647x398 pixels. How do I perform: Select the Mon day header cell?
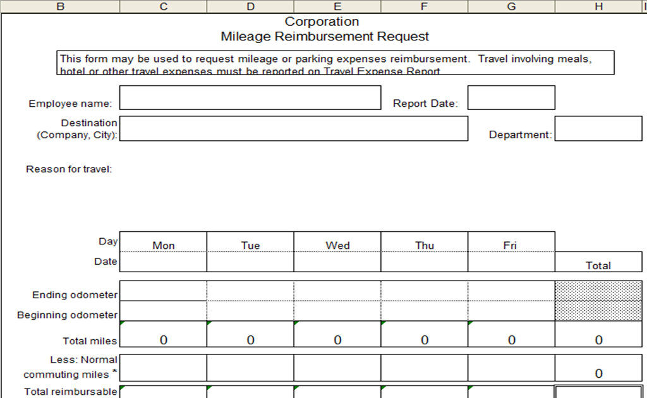[x=163, y=245]
